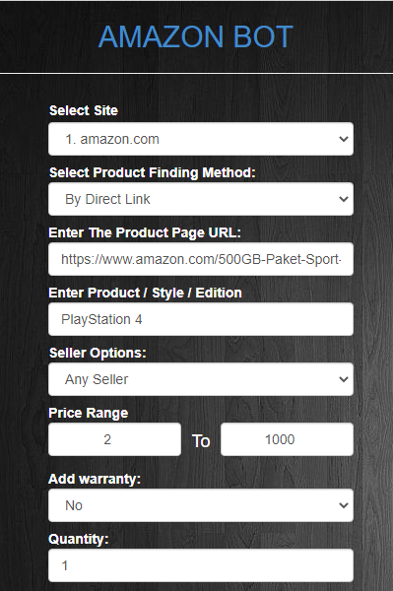
Task: Click the Quantity label text
Action: (79, 539)
